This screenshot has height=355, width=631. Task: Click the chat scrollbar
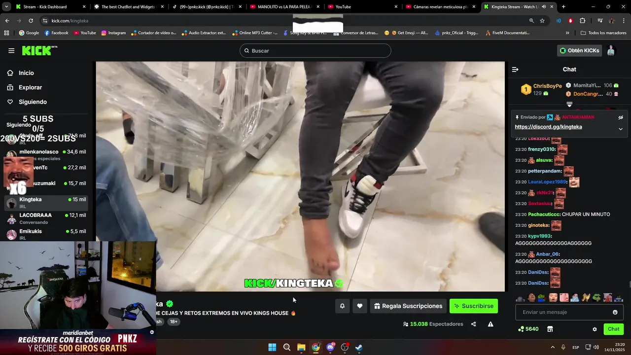pyautogui.click(x=630, y=284)
